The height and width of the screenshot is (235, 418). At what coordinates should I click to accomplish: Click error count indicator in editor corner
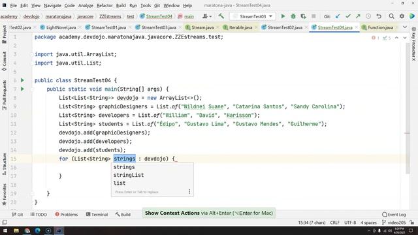[x=375, y=38]
